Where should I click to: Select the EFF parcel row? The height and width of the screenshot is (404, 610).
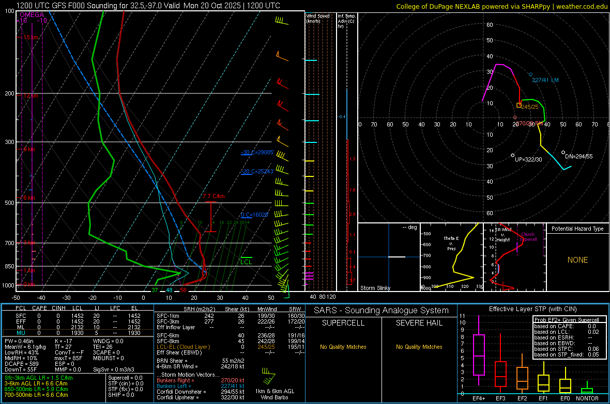[x=78, y=321]
